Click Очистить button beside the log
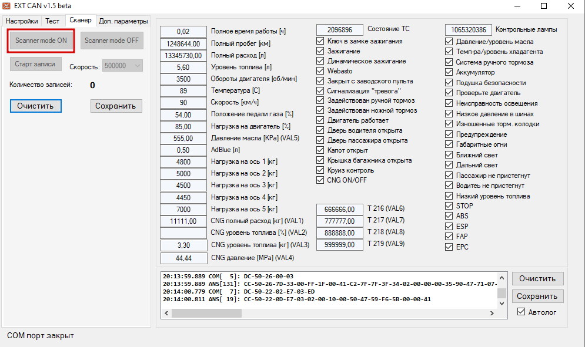The height and width of the screenshot is (347, 585). [x=537, y=278]
